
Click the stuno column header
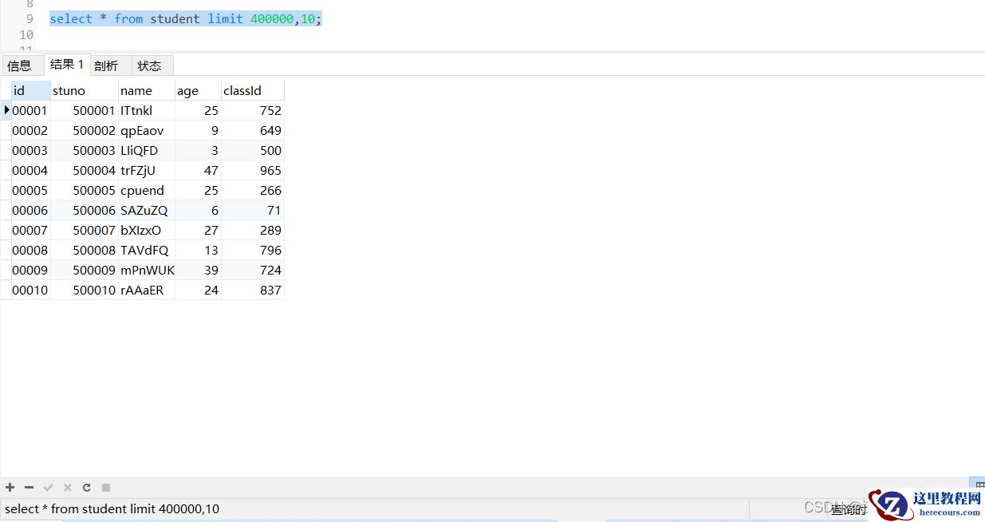[x=85, y=90]
